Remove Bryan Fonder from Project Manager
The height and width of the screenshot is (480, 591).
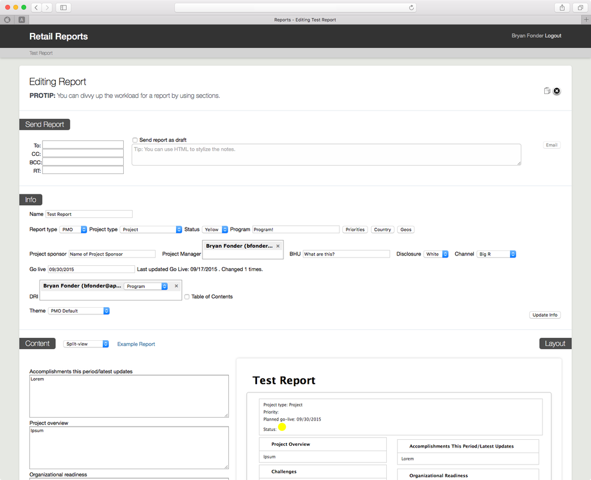click(x=278, y=246)
